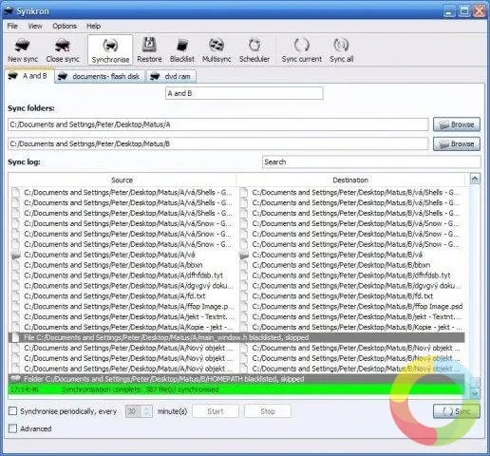The image size is (490, 456).
Task: Click the Source column header
Action: click(x=122, y=180)
